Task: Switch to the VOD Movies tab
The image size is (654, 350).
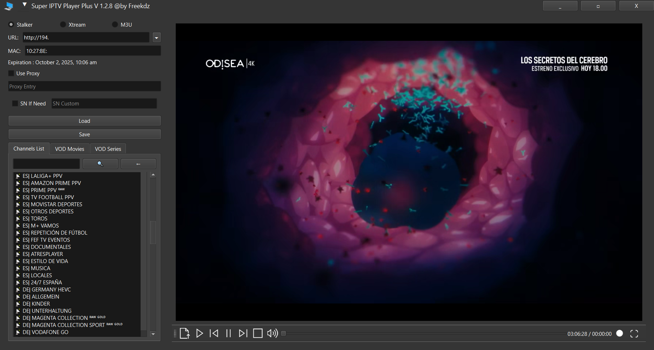Action: (x=70, y=149)
